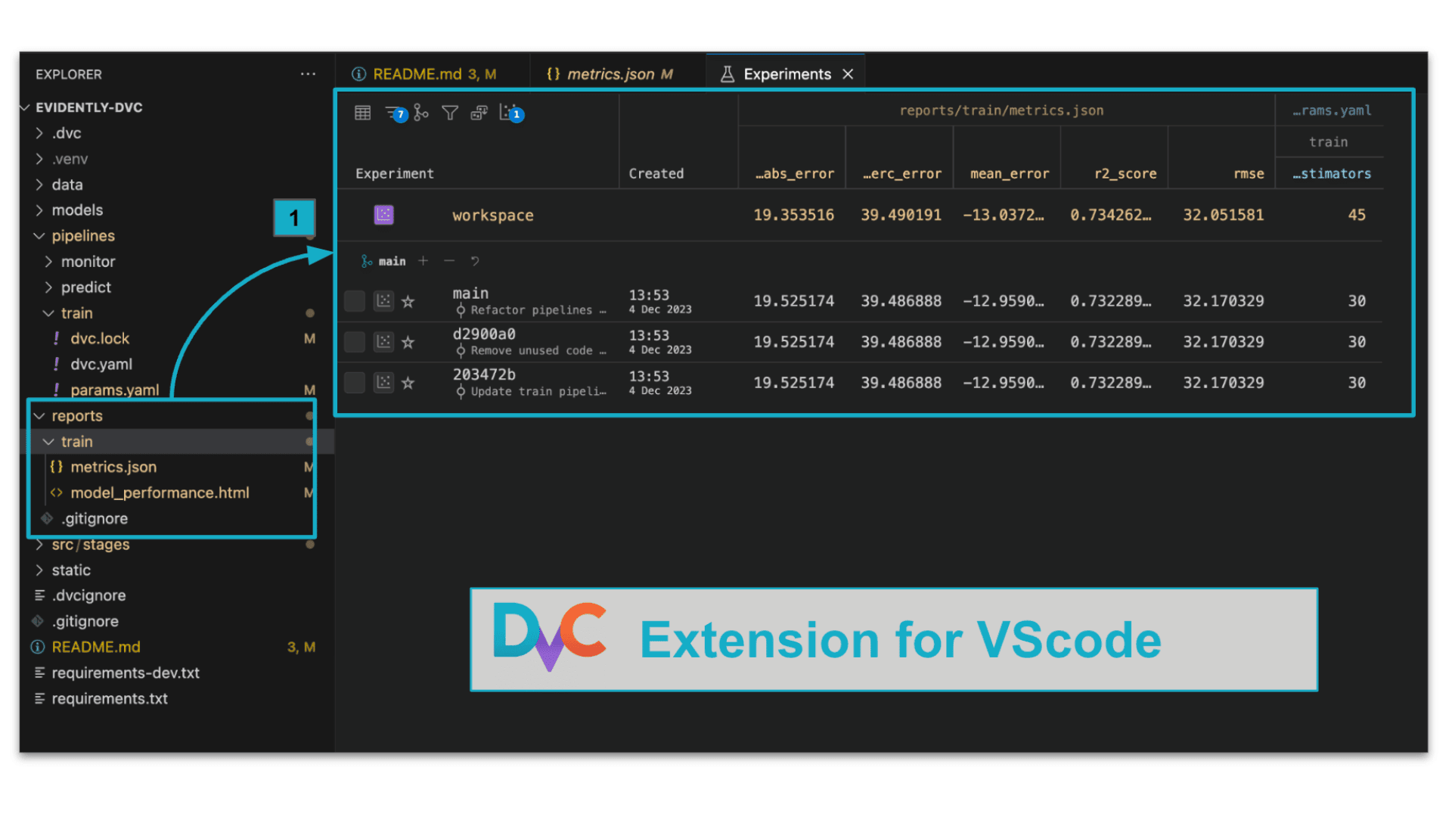Image resolution: width=1452 pixels, height=817 pixels.
Task: Open model_performance.html file
Action: [160, 493]
